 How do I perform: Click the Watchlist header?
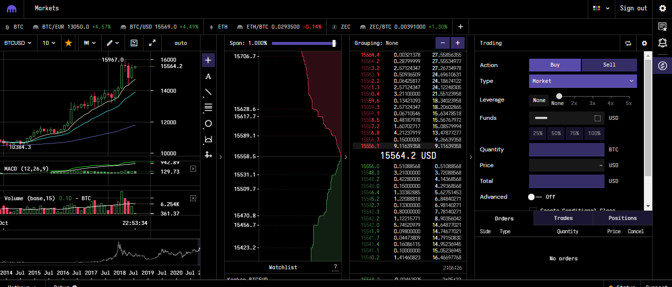(283, 267)
